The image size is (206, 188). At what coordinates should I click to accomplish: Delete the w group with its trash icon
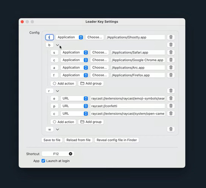point(171,129)
